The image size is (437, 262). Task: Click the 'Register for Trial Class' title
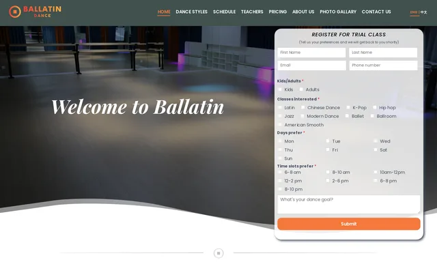point(349,35)
